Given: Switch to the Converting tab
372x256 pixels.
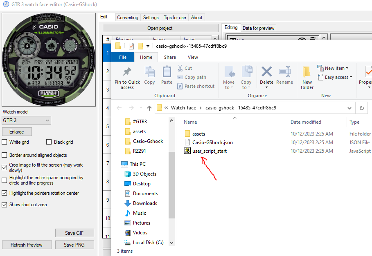Looking at the screenshot, I should (x=128, y=18).
